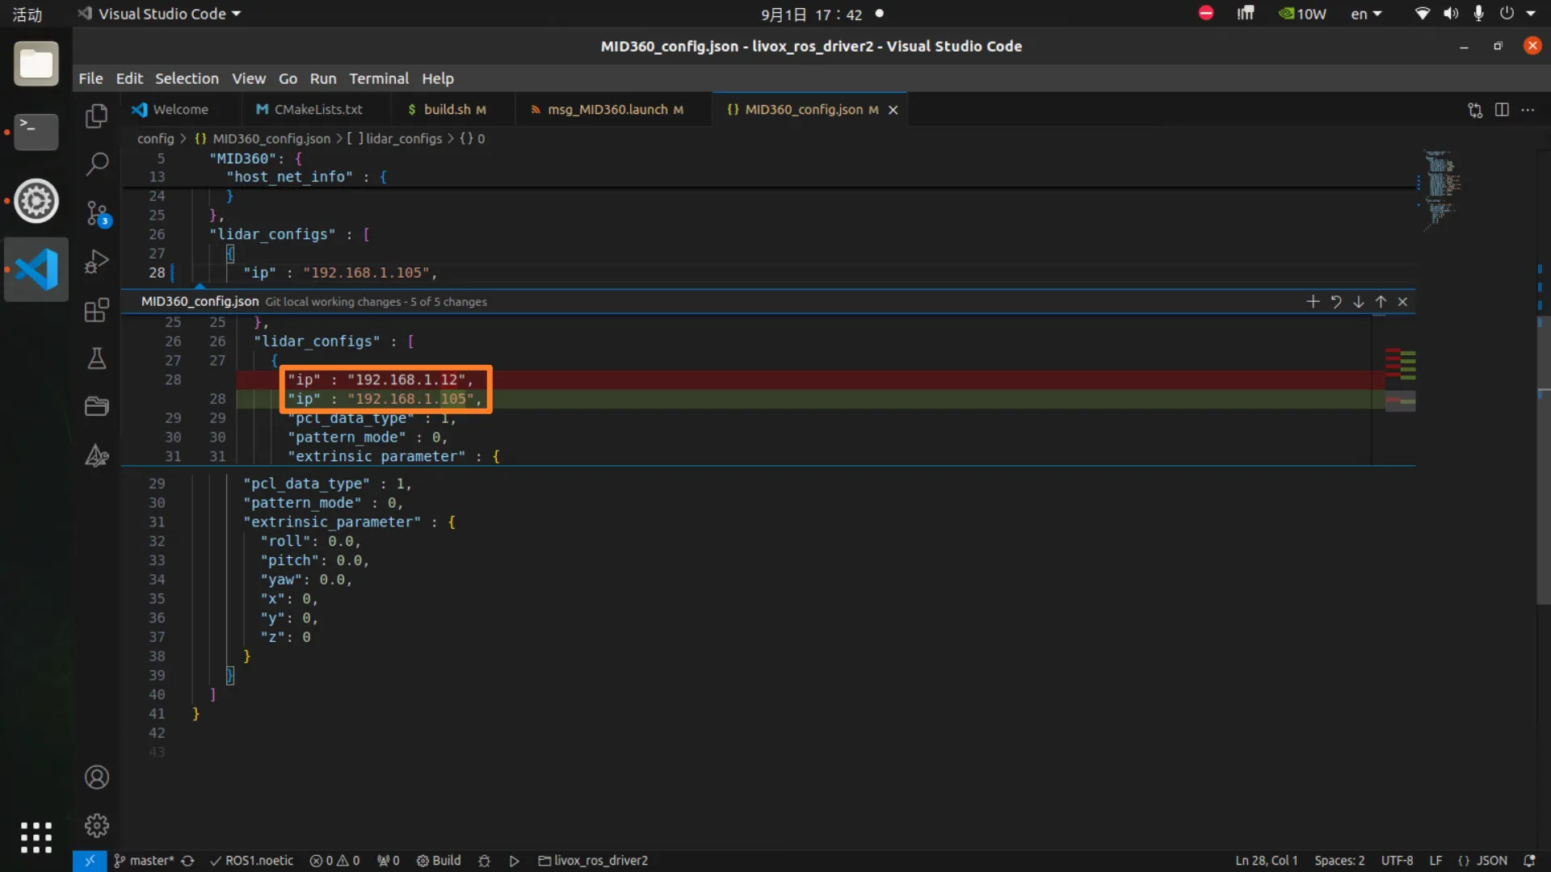Open the Manage gear in the activity bar
The height and width of the screenshot is (872, 1551).
coord(96,825)
